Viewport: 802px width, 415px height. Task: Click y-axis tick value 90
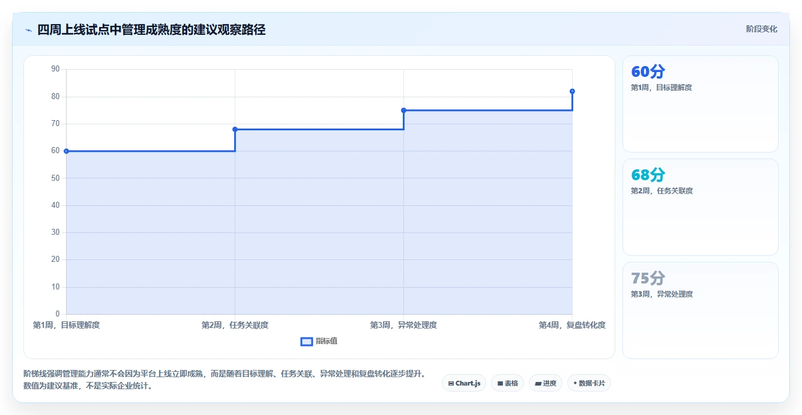click(55, 69)
